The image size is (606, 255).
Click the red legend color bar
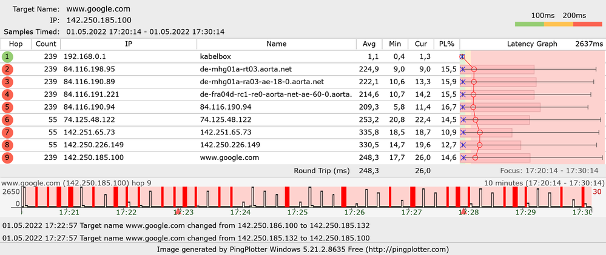coord(588,24)
